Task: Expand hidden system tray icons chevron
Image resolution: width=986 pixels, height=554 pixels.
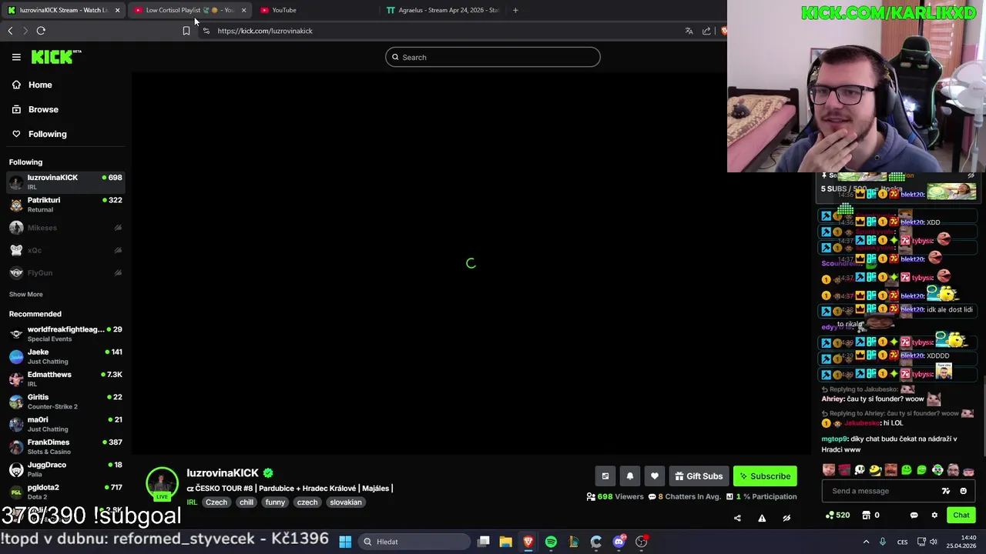Action: [866, 542]
